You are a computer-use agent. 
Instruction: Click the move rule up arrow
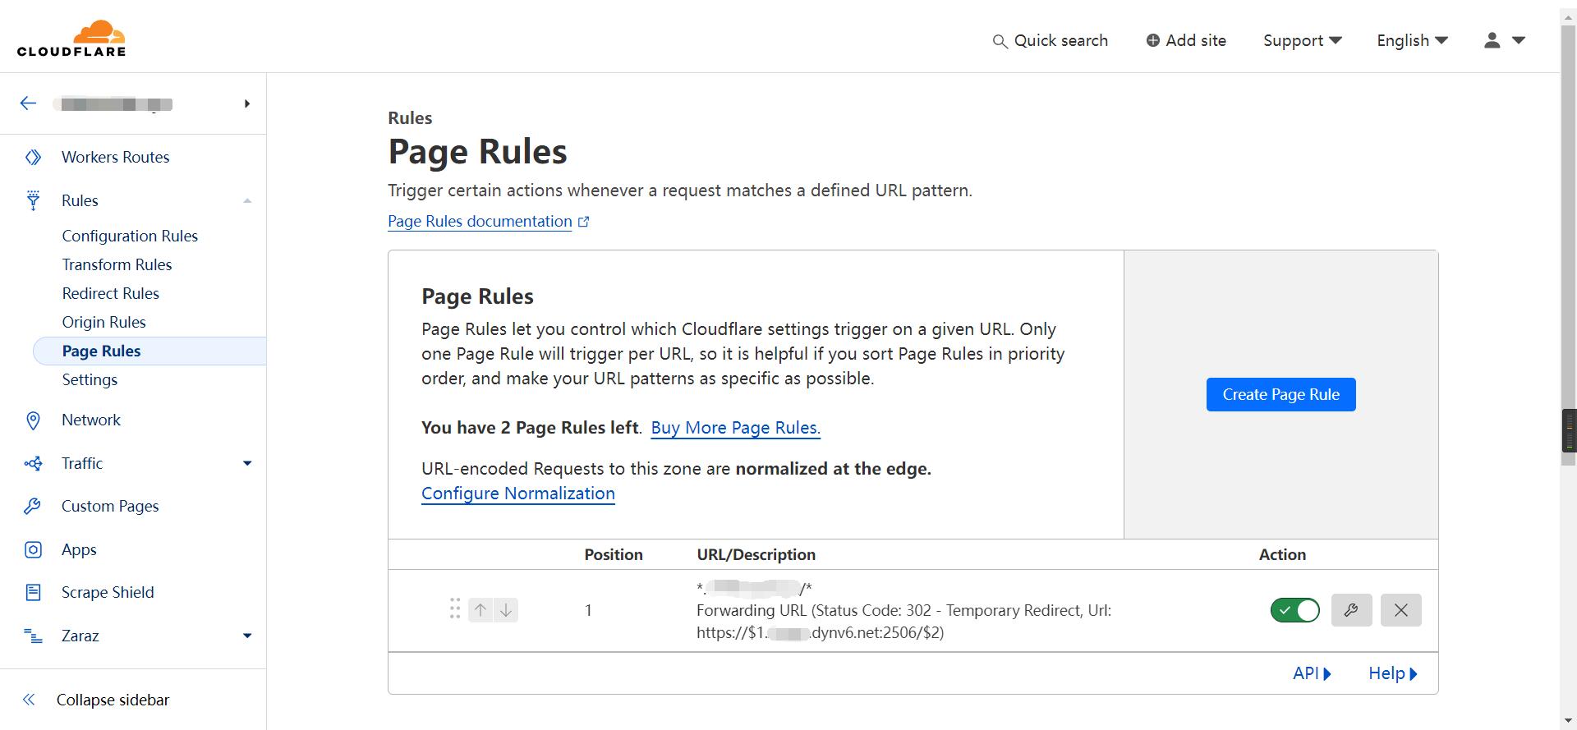coord(480,610)
